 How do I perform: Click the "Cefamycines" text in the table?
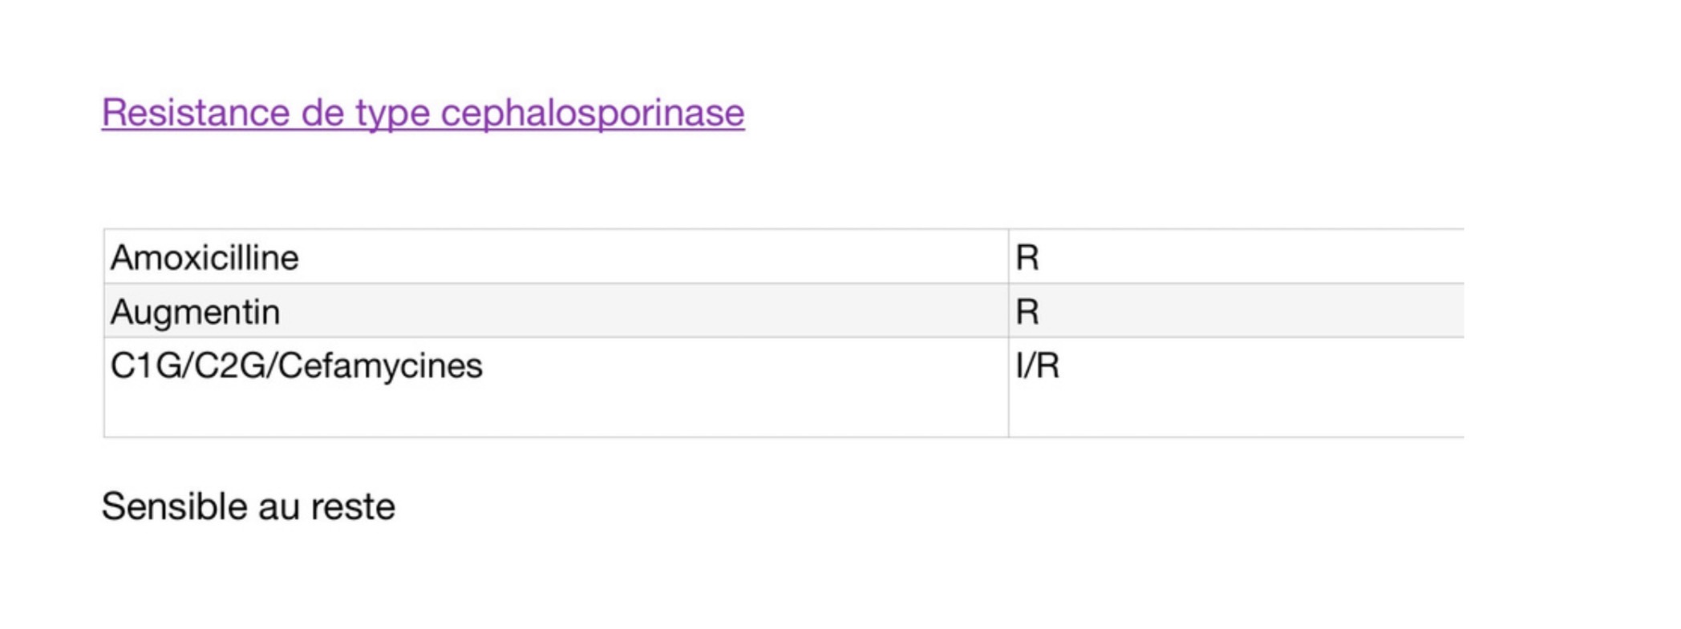click(x=381, y=366)
